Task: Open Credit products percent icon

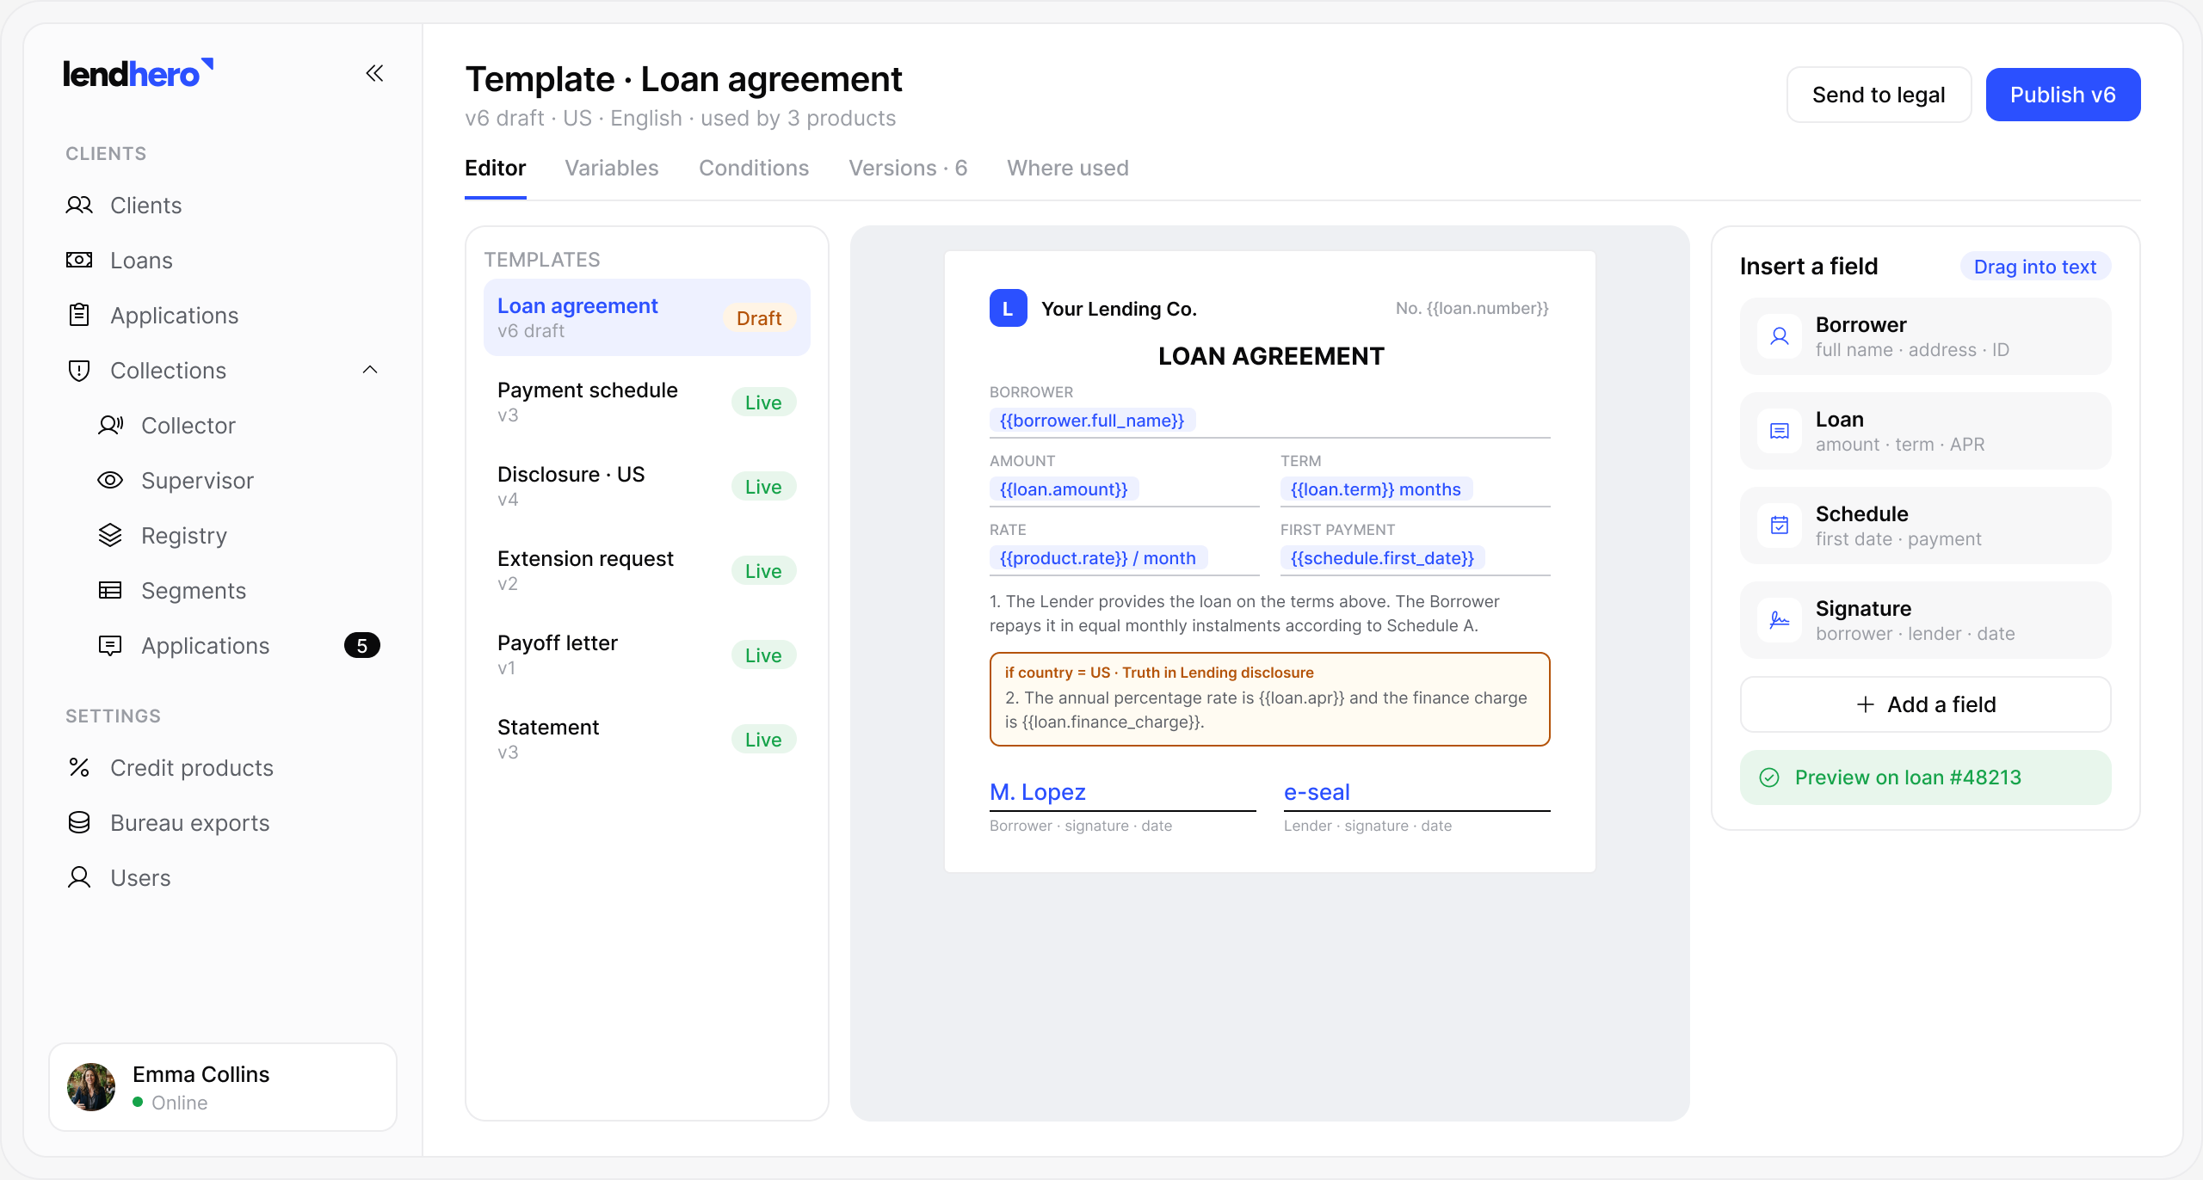Action: [79, 767]
